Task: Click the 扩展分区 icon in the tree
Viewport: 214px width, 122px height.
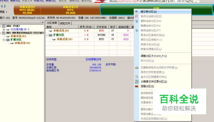Action: coord(8,40)
